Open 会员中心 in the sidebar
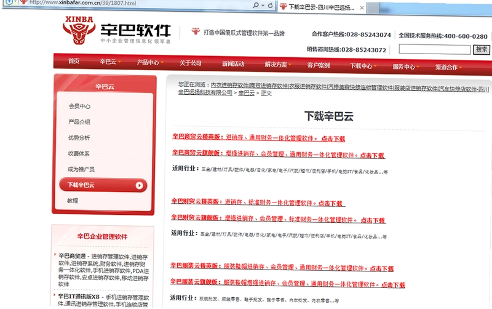Screen dimensions: 492x309 (x=80, y=106)
